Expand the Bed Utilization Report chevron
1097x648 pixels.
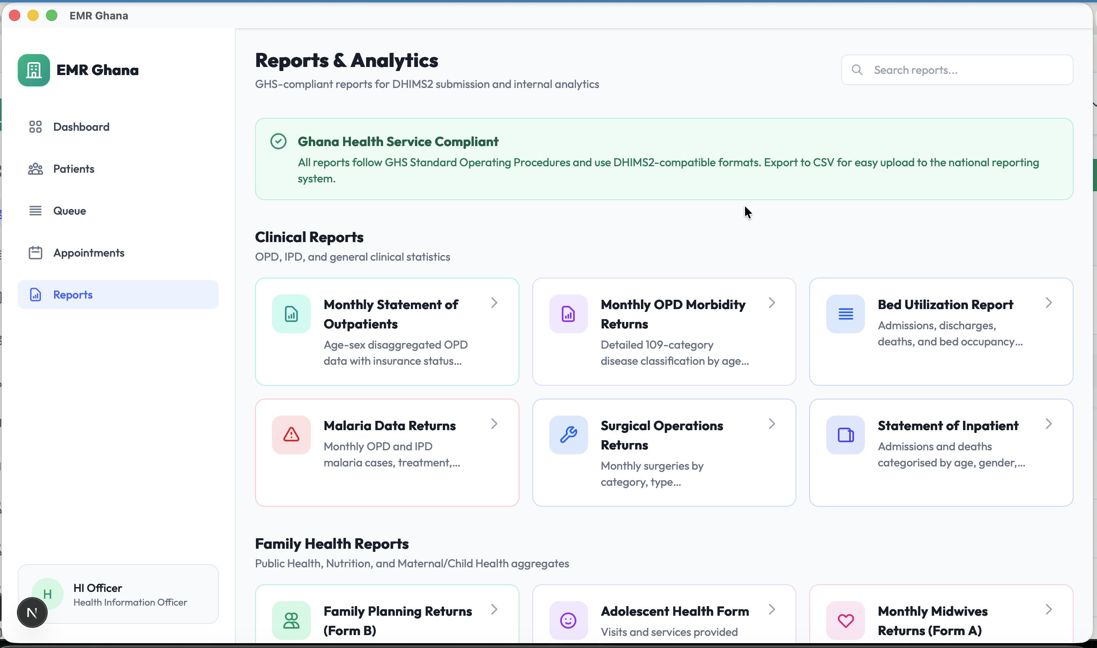pyautogui.click(x=1049, y=302)
